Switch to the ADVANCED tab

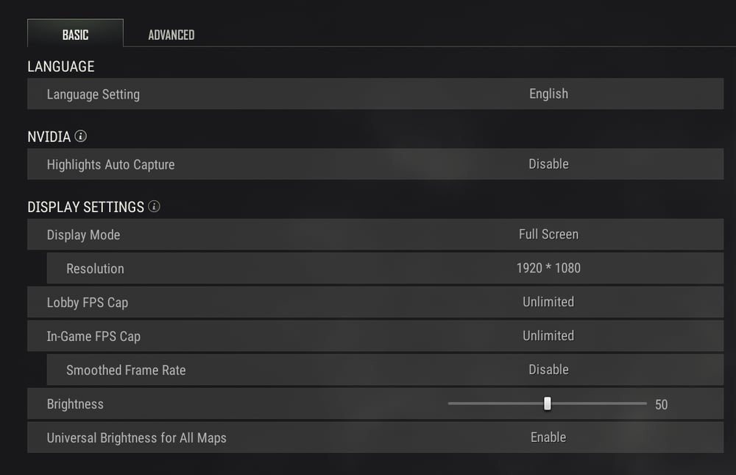[170, 34]
